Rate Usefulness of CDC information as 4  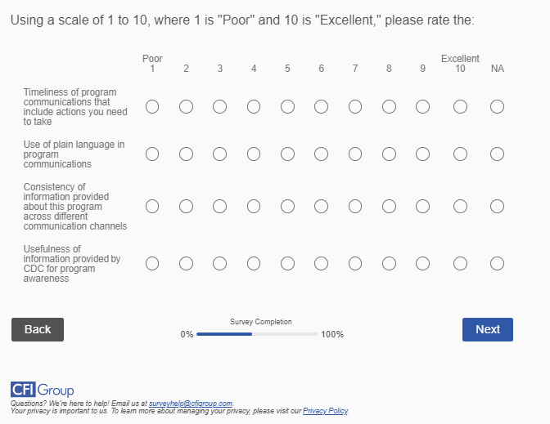[x=254, y=263]
